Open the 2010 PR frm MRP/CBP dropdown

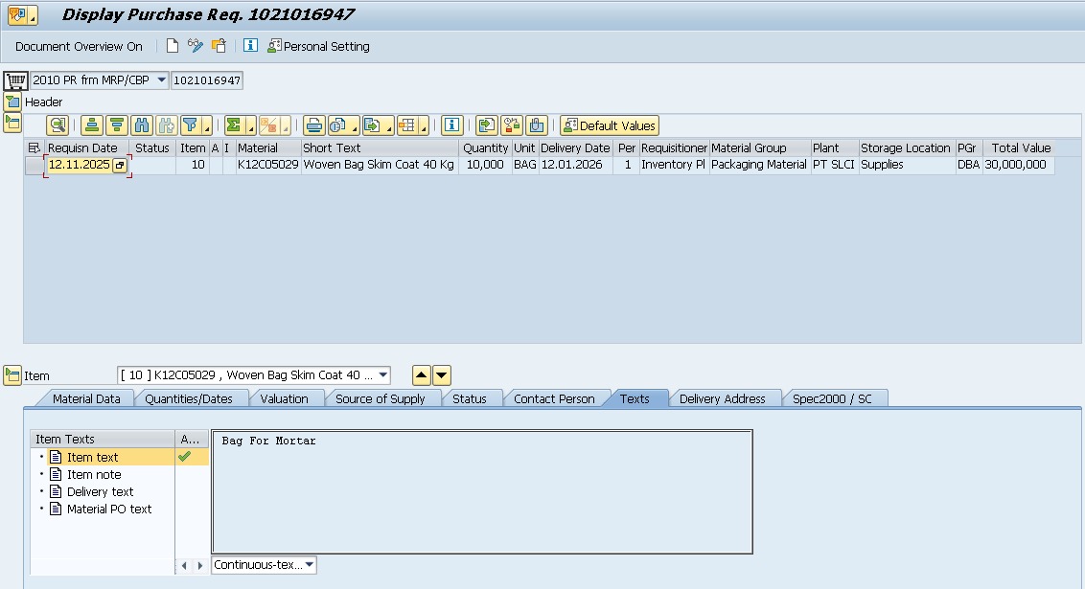point(160,80)
